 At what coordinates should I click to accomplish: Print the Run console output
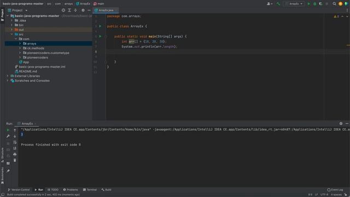tap(15, 154)
